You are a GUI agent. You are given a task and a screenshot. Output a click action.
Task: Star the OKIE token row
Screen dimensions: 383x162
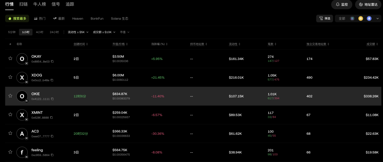tap(10, 96)
